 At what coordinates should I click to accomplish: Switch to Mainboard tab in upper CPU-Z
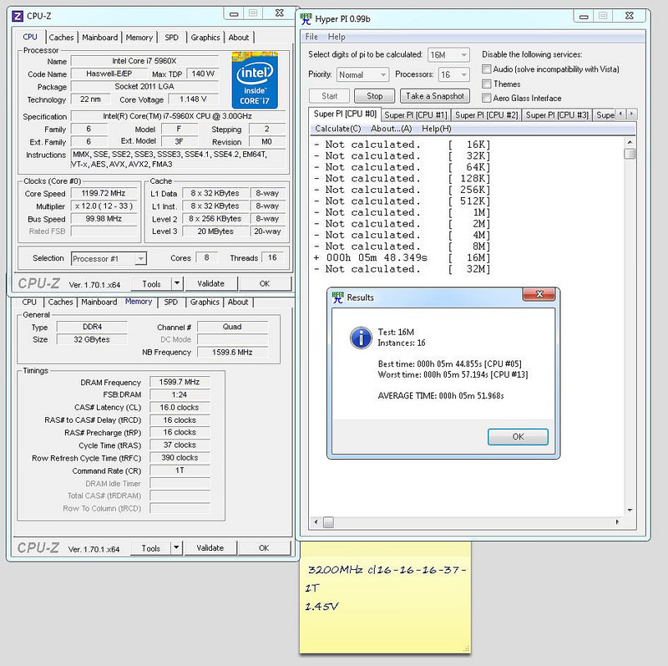coord(99,37)
